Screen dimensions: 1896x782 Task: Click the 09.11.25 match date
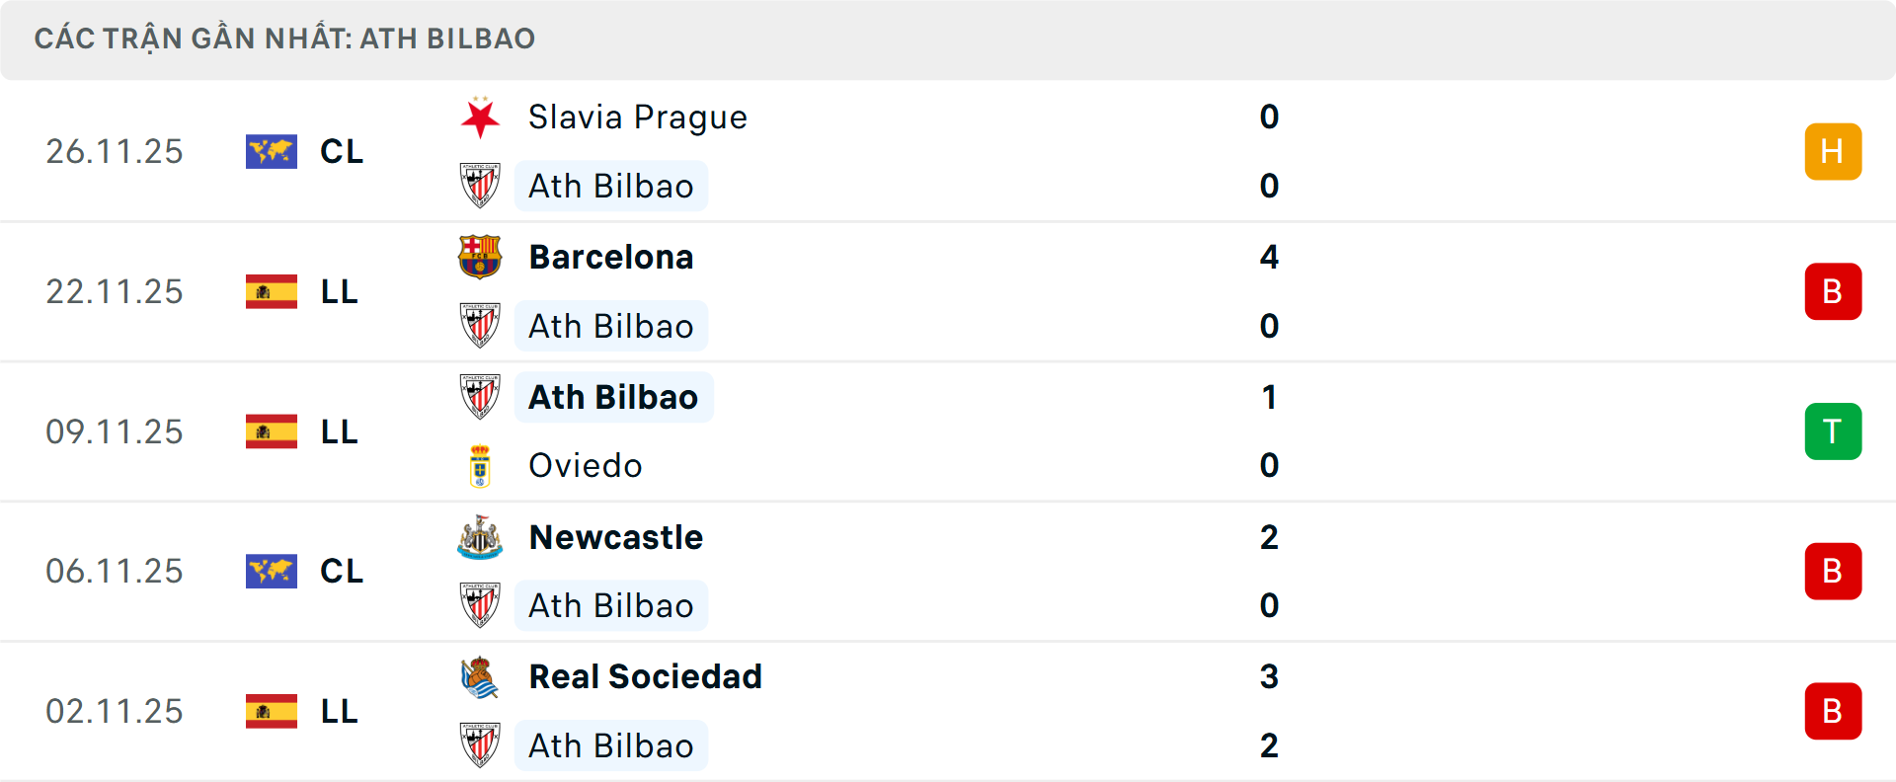click(114, 431)
